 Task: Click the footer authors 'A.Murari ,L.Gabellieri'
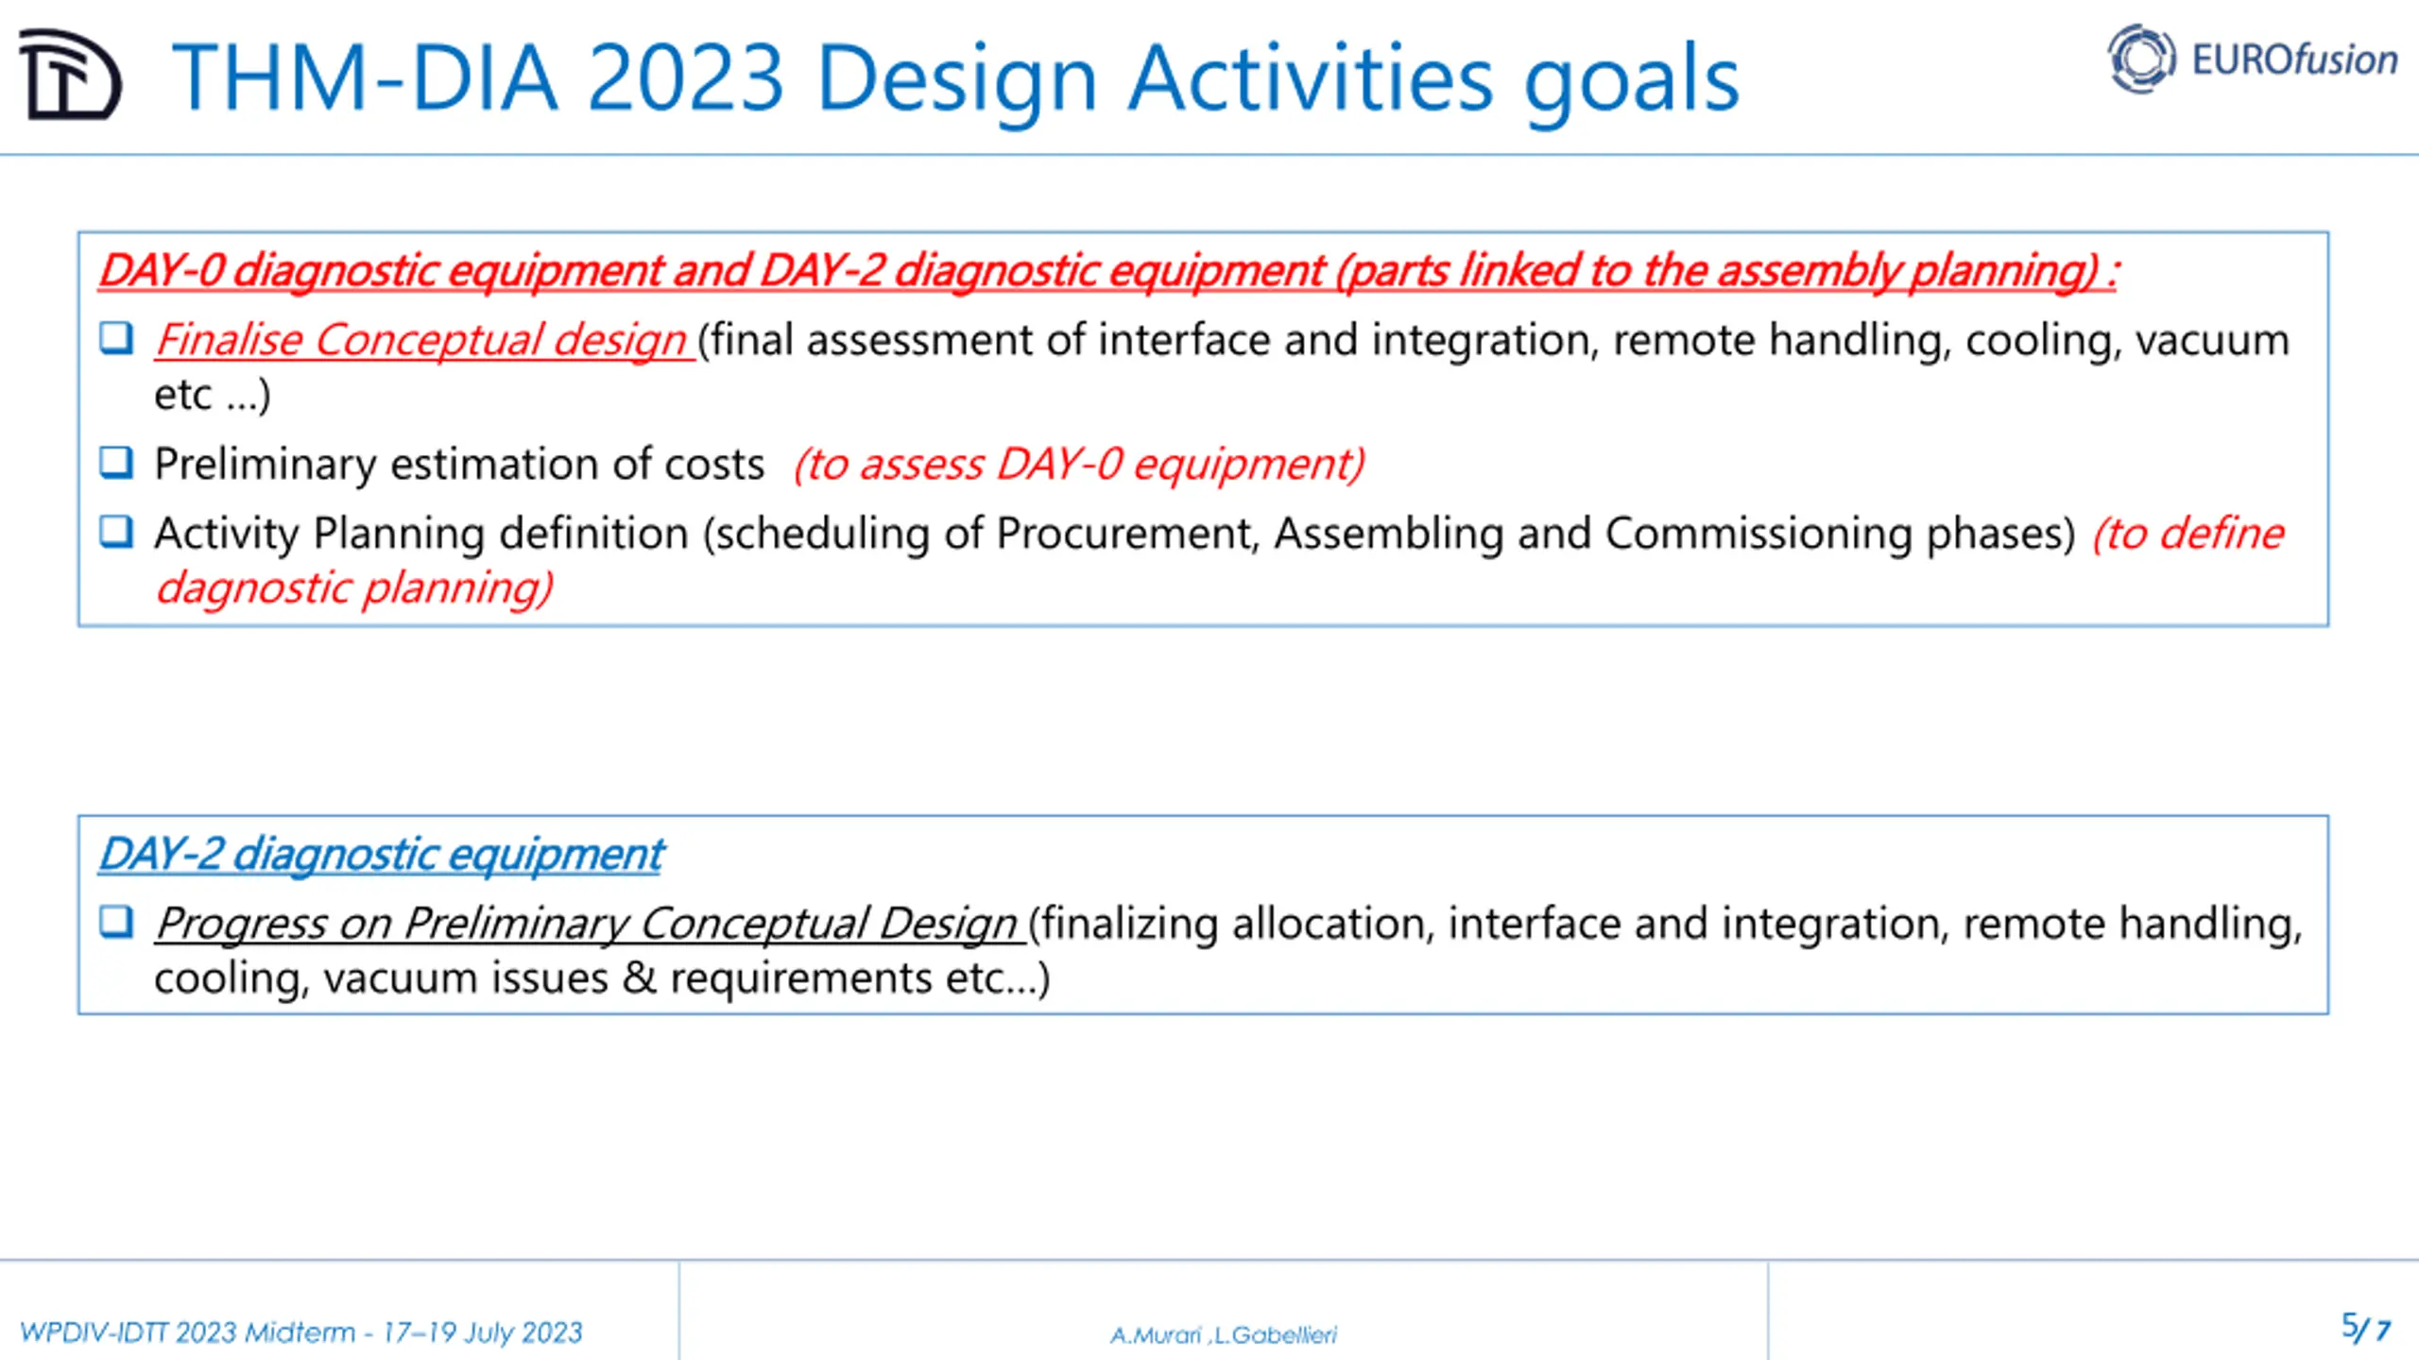click(1224, 1334)
